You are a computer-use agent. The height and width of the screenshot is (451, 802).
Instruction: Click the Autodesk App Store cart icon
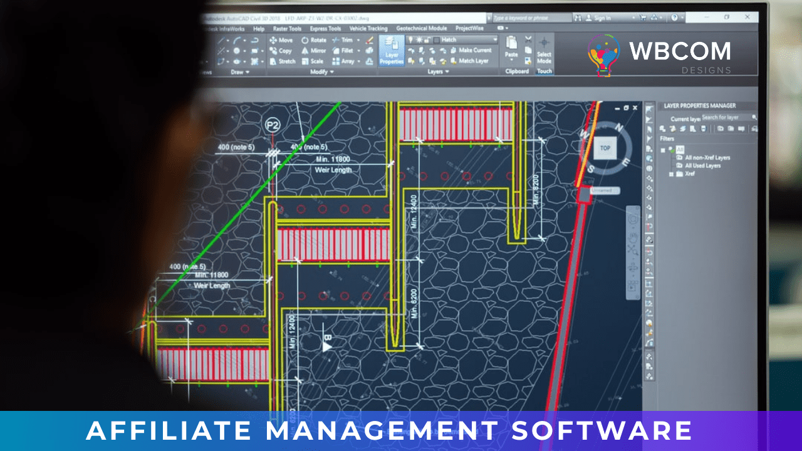click(x=643, y=18)
